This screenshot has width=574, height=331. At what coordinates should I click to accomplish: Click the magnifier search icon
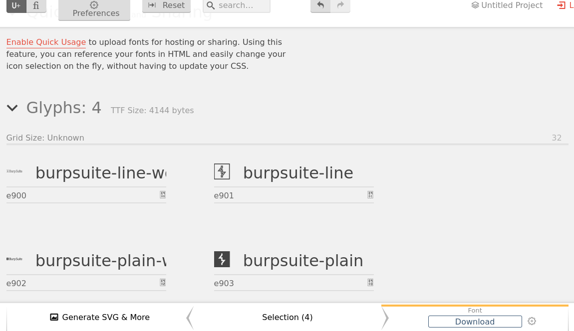coord(211,5)
